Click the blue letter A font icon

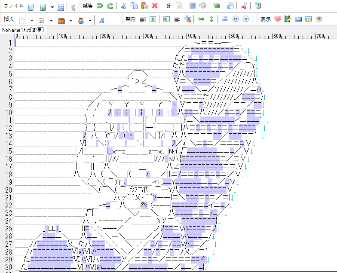click(x=102, y=20)
